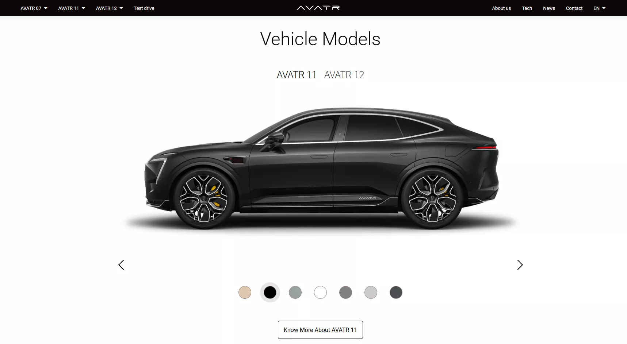
Task: Open the Test drive link
Action: (x=144, y=8)
